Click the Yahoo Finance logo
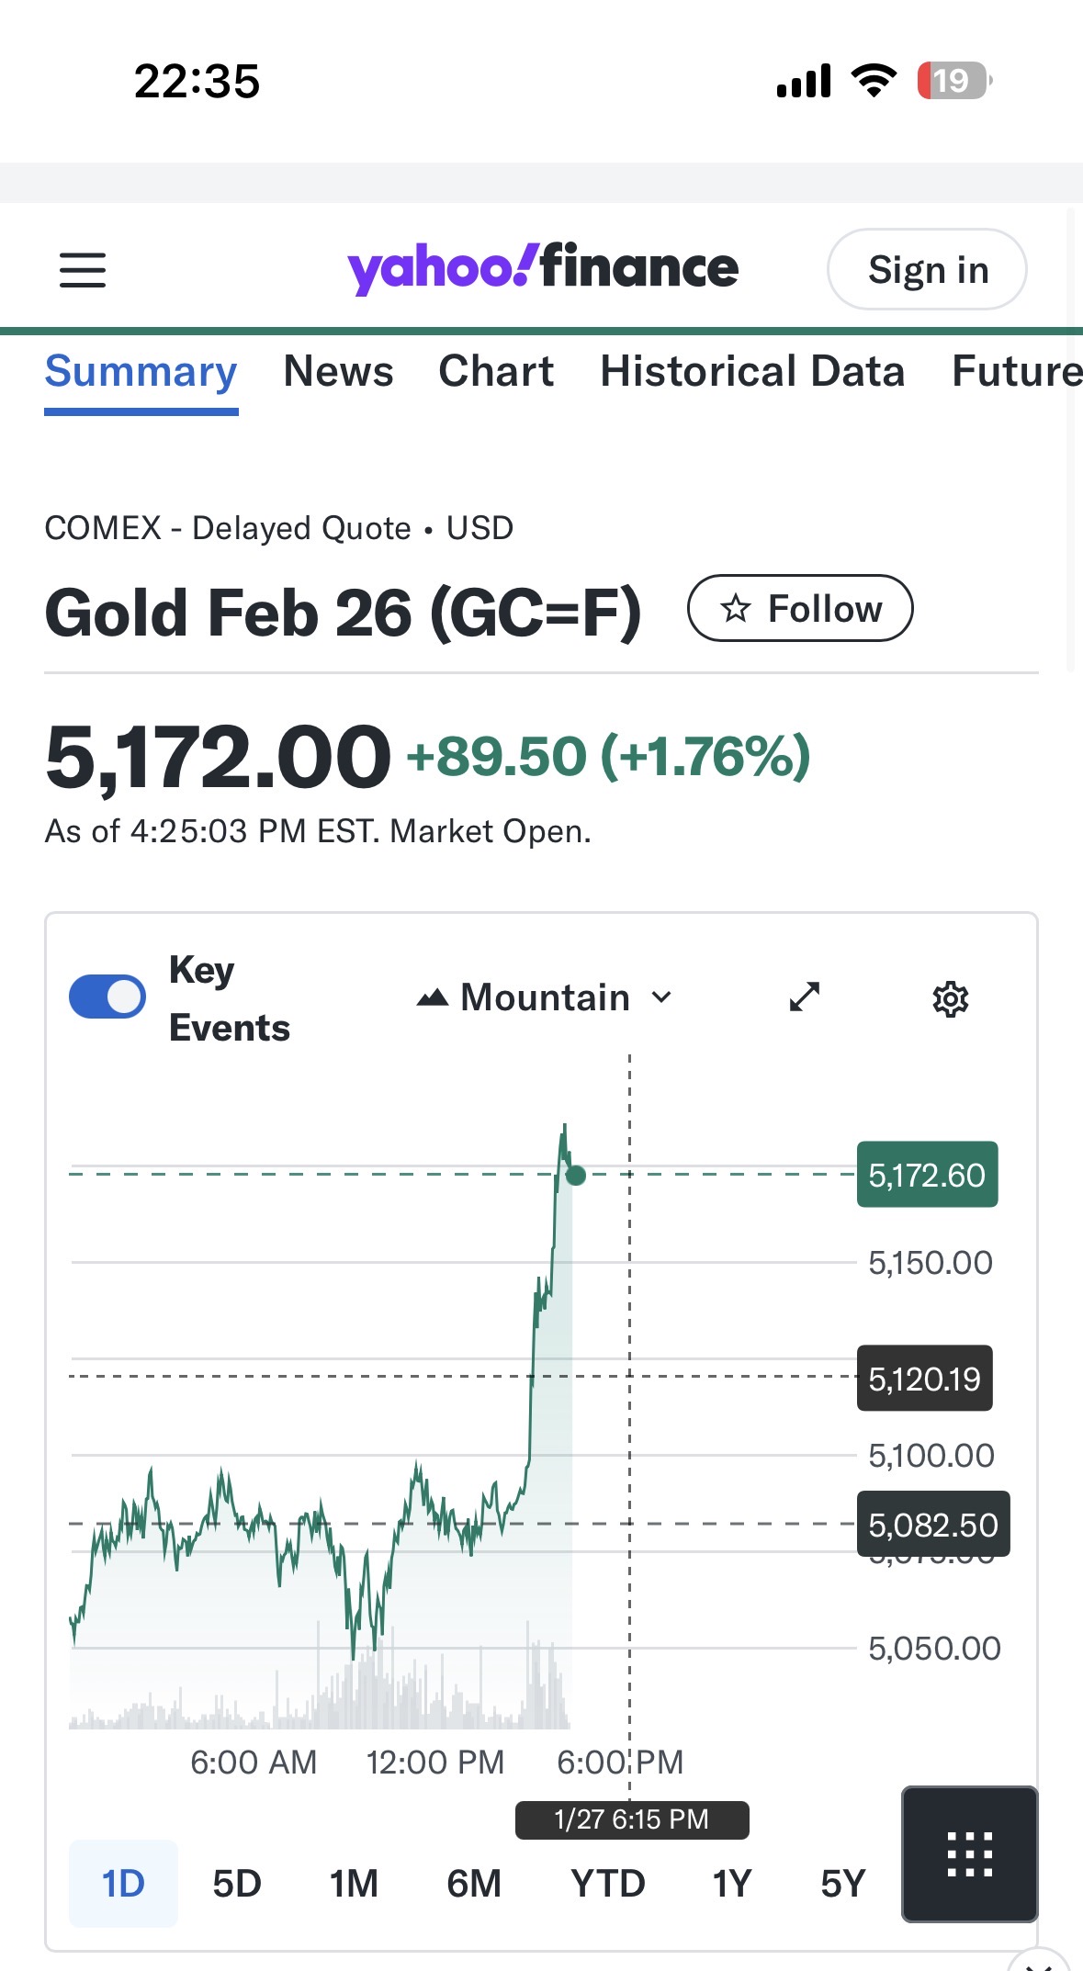Viewport: 1083px width, 1971px height. click(542, 268)
